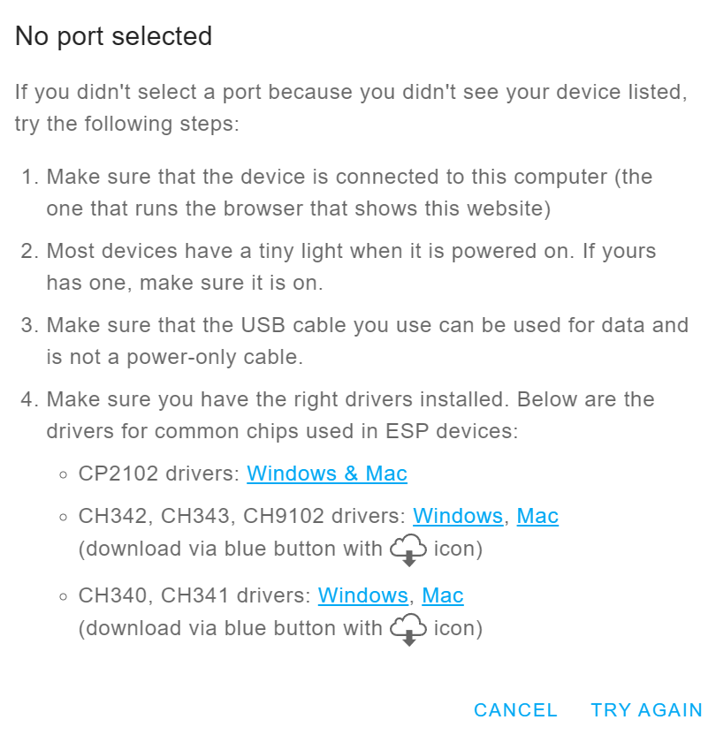
Task: Click the download hint text below CH340 links
Action: click(x=230, y=629)
